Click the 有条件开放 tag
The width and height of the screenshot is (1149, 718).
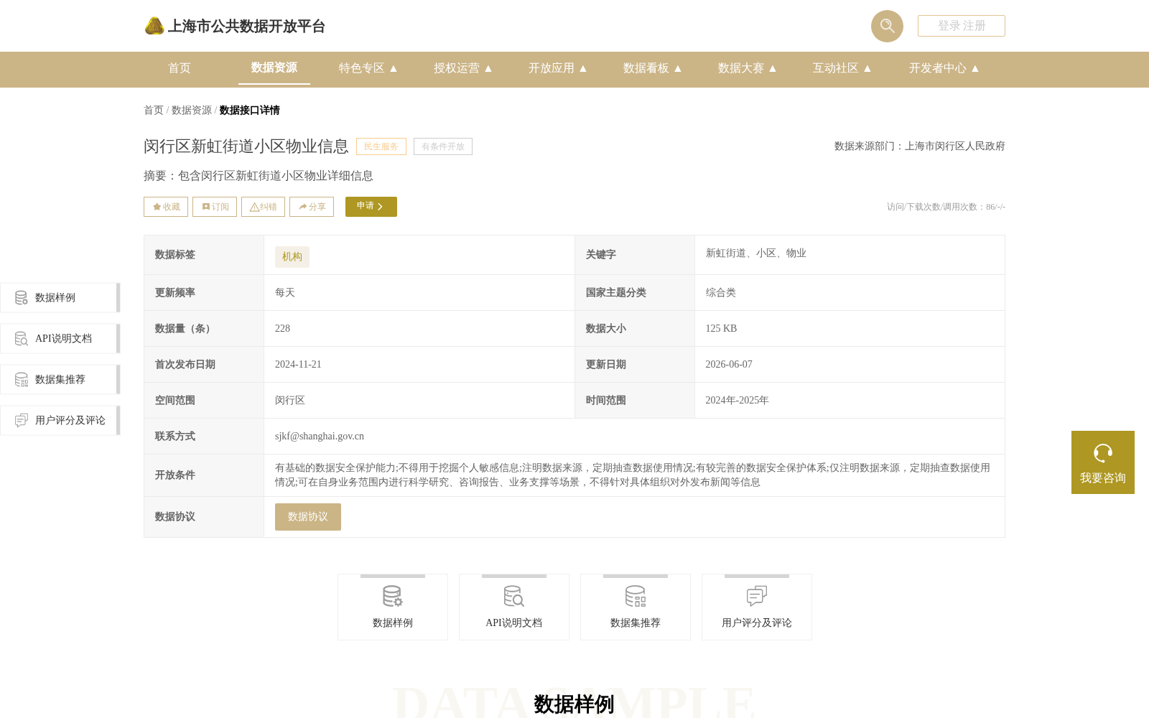click(443, 146)
